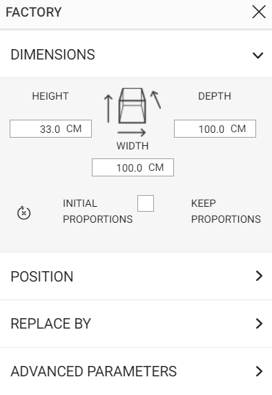Expand Advanced Parameters section arrow
The width and height of the screenshot is (272, 395).
point(259,371)
